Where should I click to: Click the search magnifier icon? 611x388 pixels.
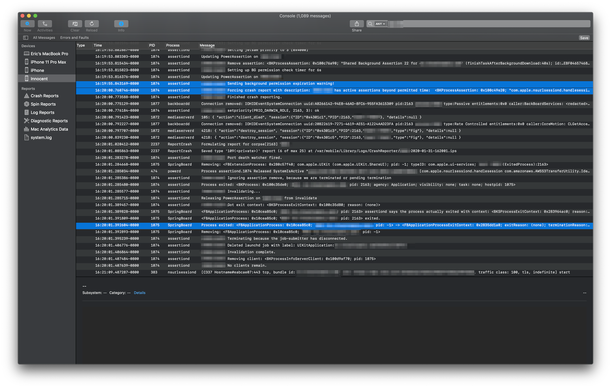[370, 24]
